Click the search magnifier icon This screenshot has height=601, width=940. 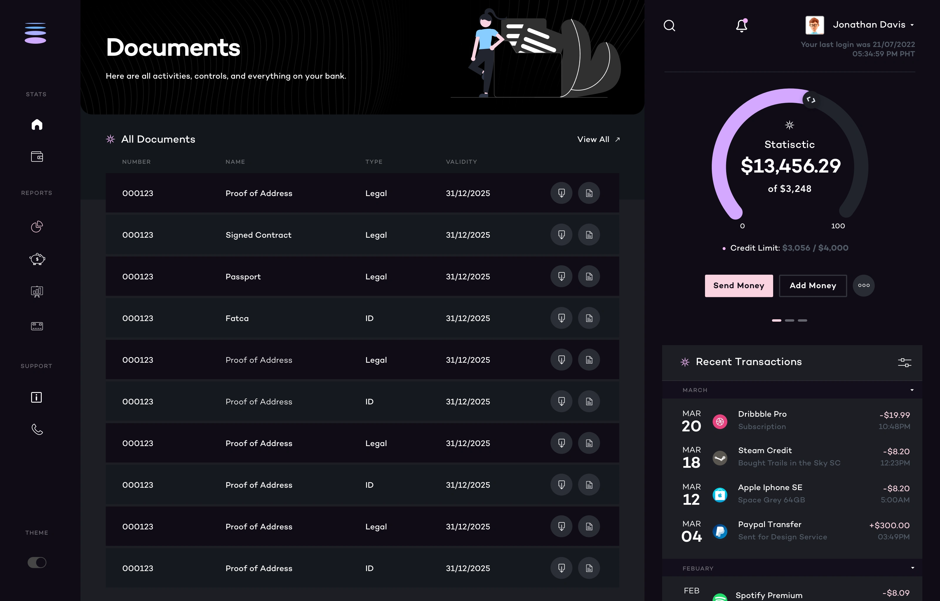click(669, 26)
